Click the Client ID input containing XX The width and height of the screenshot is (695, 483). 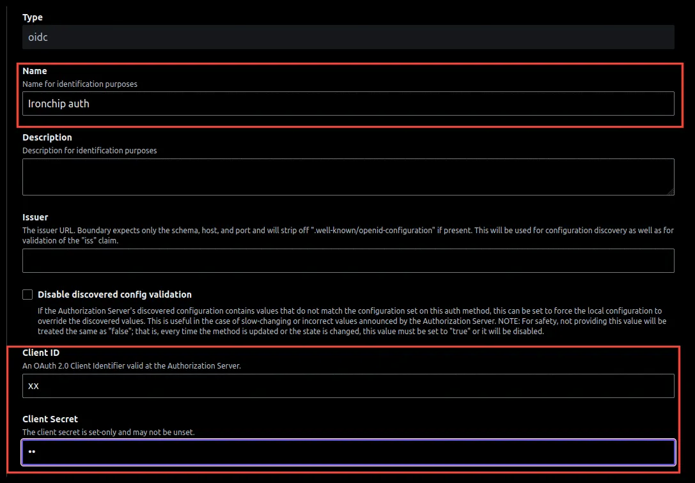point(348,386)
